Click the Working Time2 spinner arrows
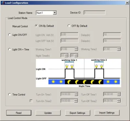This screenshot has width=130, height=121. tap(119, 49)
